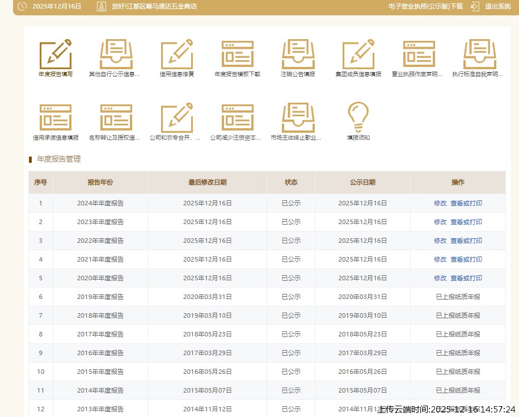Viewport: 519px width, 417px height.
Task: Click 名称转让及授权信息 icon
Action: tap(116, 118)
